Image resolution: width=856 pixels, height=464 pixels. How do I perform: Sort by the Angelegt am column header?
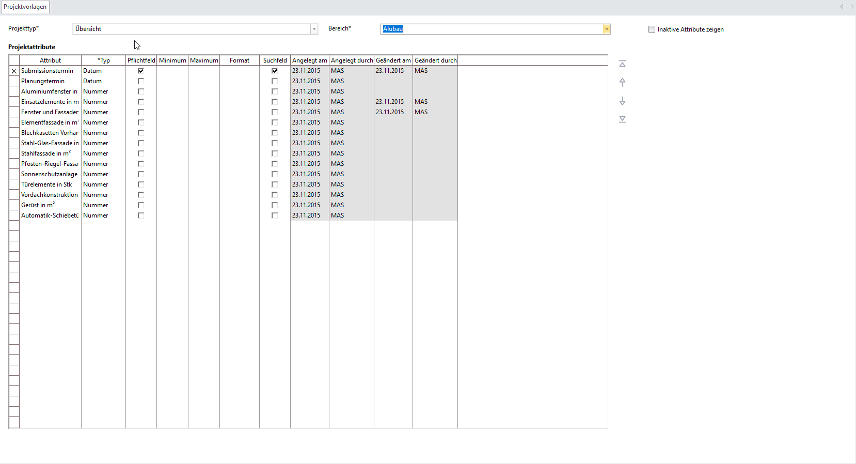(x=309, y=60)
